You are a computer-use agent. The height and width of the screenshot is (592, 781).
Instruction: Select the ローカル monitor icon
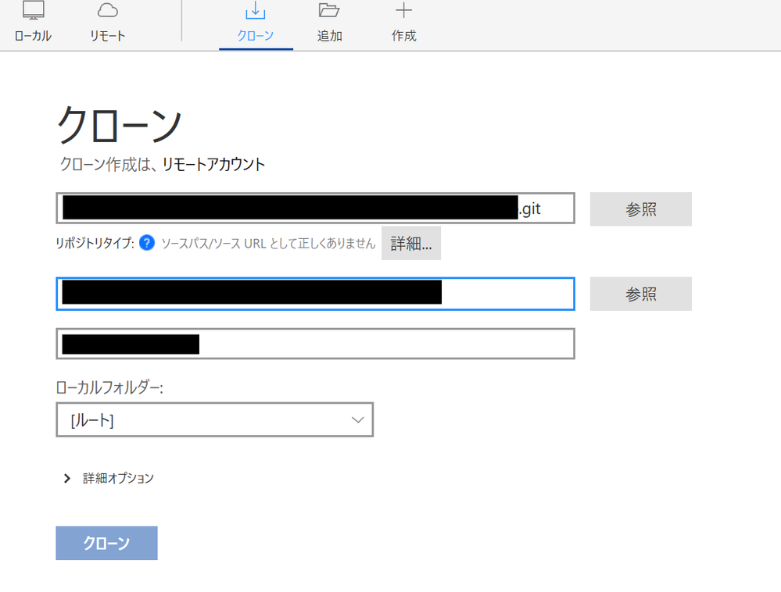coord(32,12)
